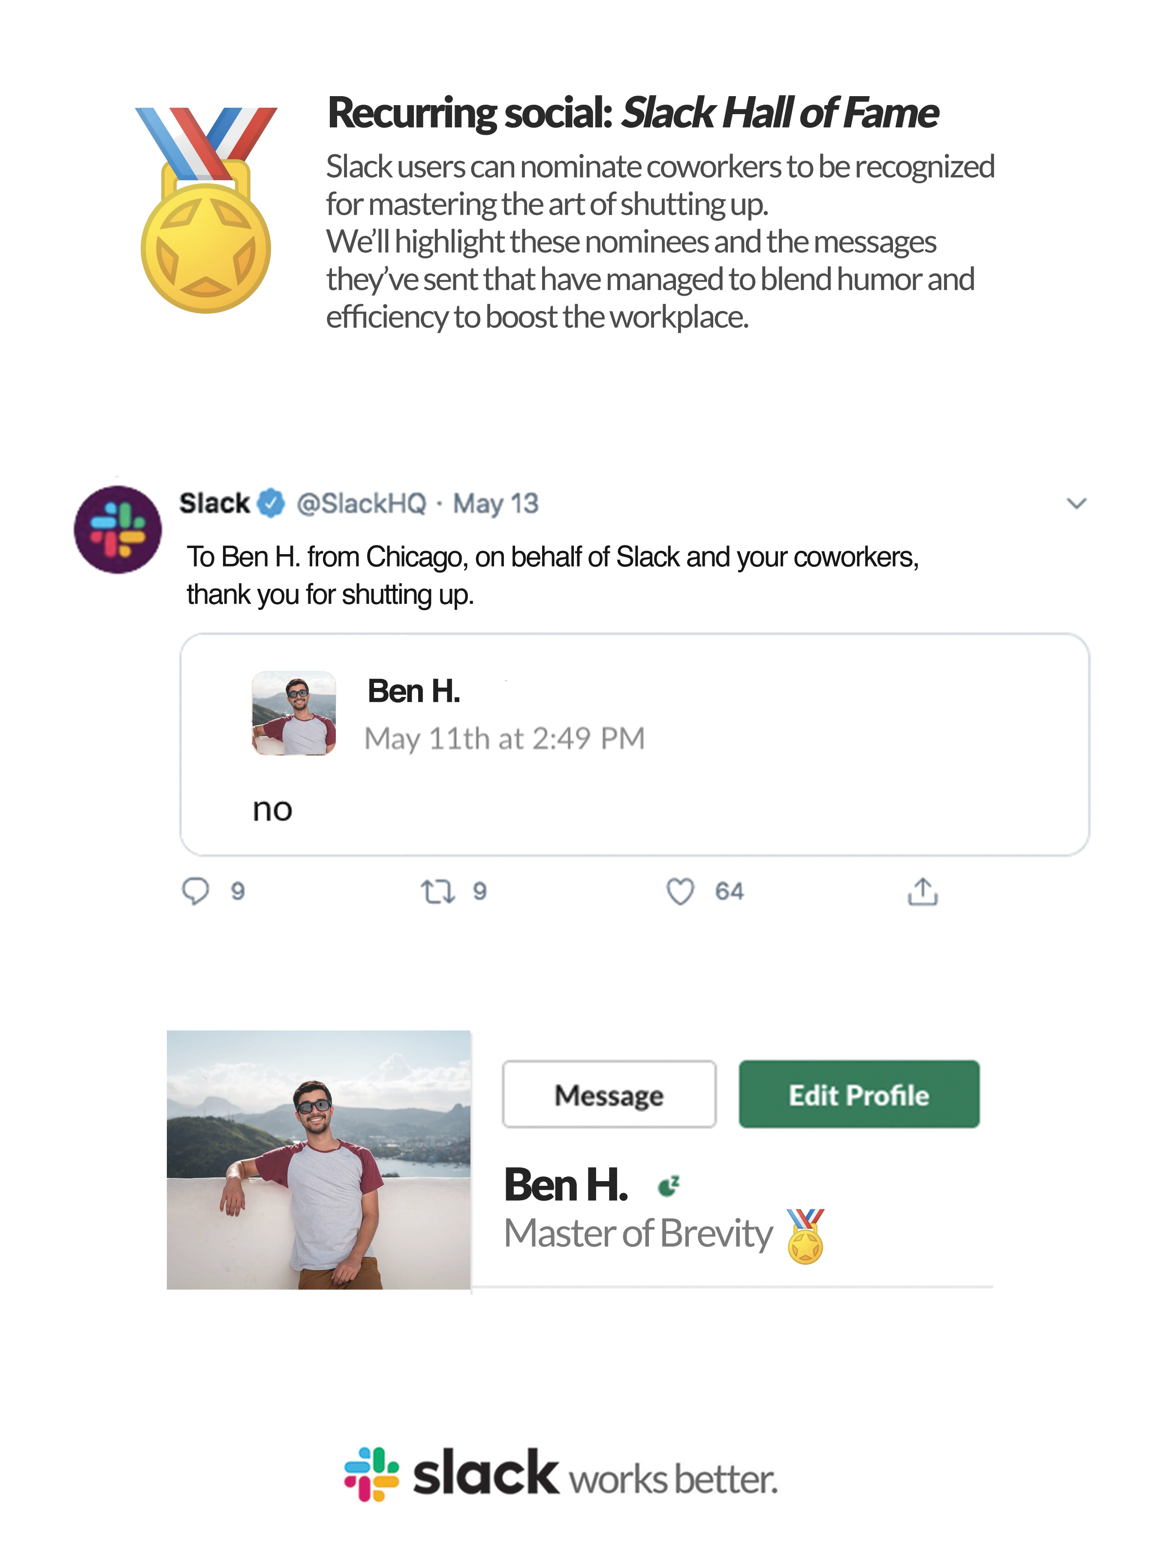Open the @SlackHQ handle link
This screenshot has height=1545, width=1158.
(361, 503)
